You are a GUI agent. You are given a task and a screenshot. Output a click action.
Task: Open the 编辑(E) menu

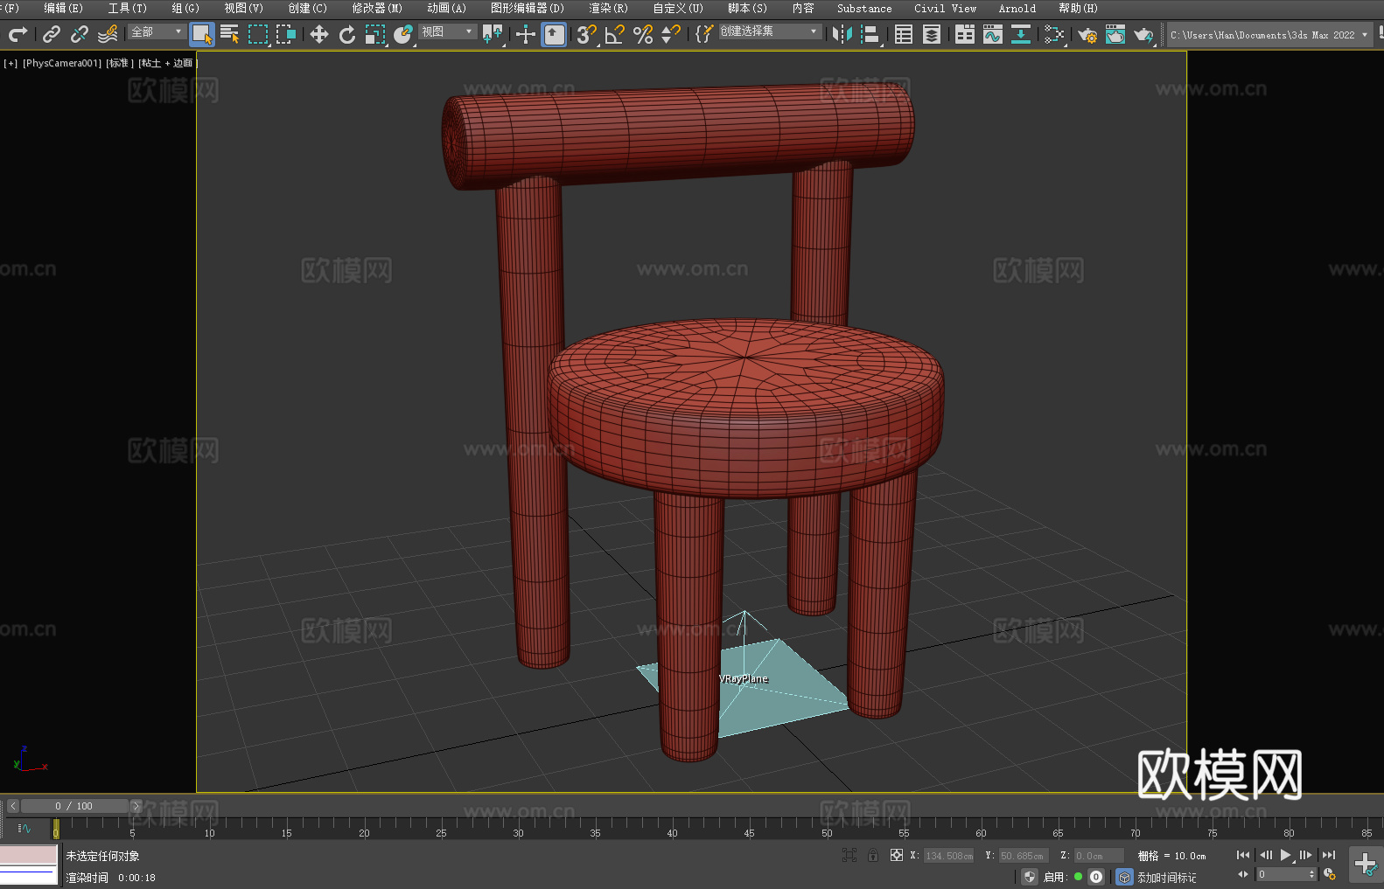click(63, 8)
